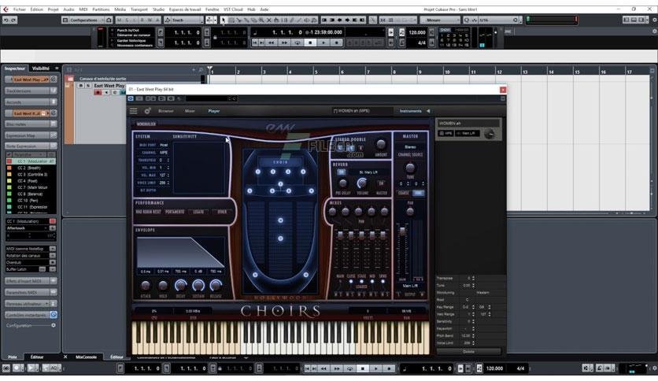Click the Stereo Double Amount knob

tap(381, 145)
